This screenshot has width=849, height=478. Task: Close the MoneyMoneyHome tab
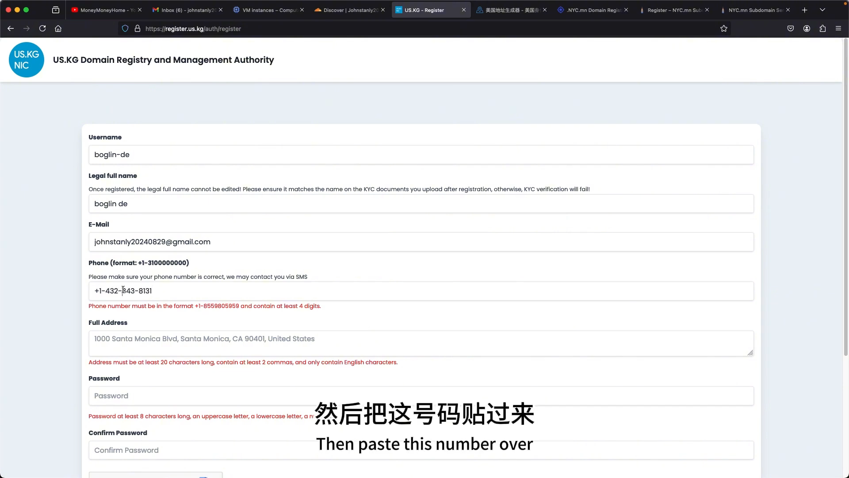click(x=140, y=10)
